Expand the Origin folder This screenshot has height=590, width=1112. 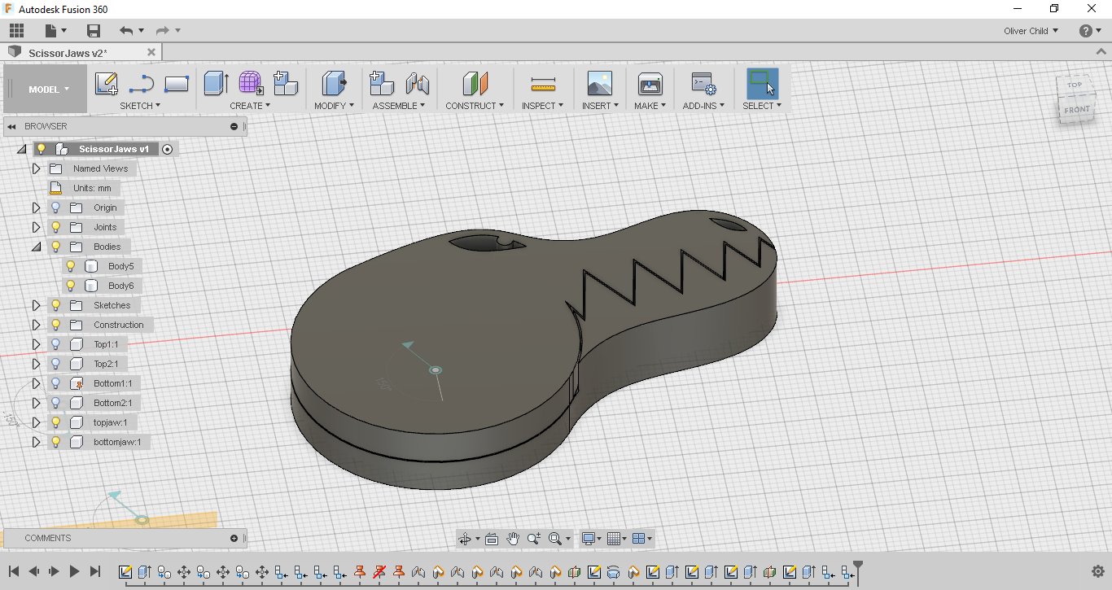click(36, 208)
